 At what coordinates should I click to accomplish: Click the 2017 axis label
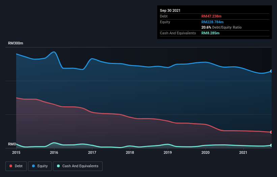(92, 152)
